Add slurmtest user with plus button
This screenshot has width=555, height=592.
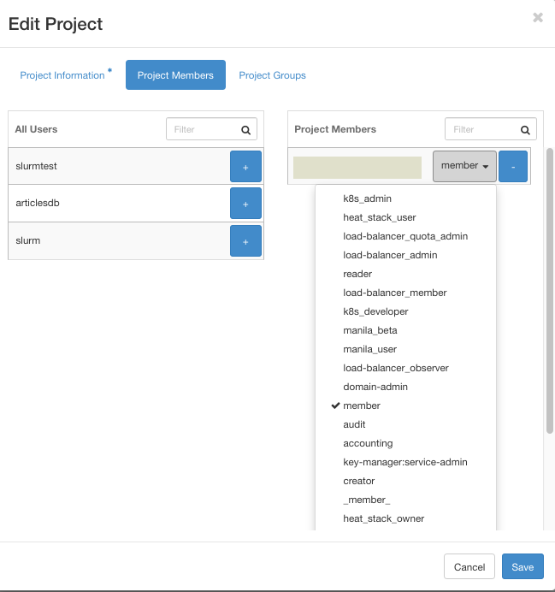tap(245, 166)
